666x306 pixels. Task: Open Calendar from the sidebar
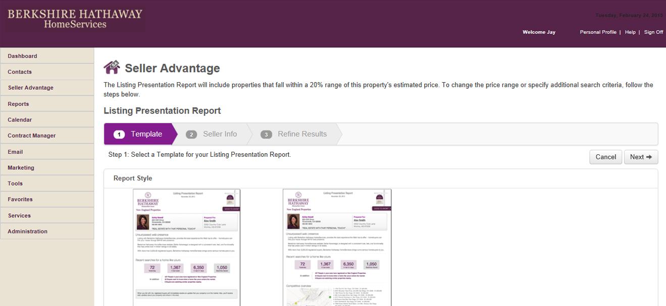tap(47, 120)
